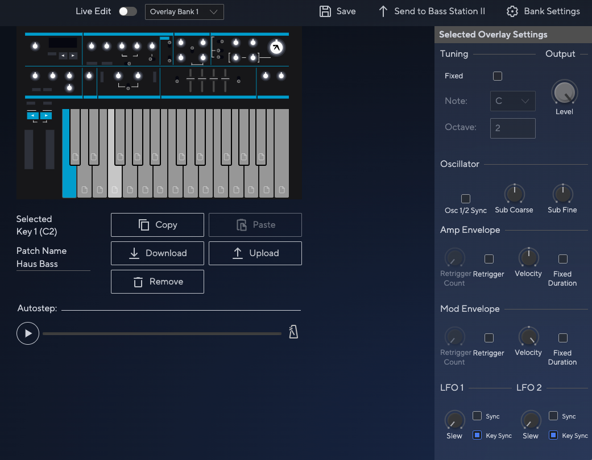592x460 pixels.
Task: Click the metronome icon beside Autostep bar
Action: click(293, 332)
